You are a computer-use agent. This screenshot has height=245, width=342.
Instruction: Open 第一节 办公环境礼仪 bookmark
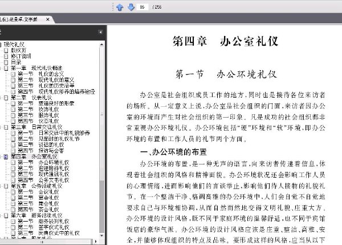(x=43, y=162)
